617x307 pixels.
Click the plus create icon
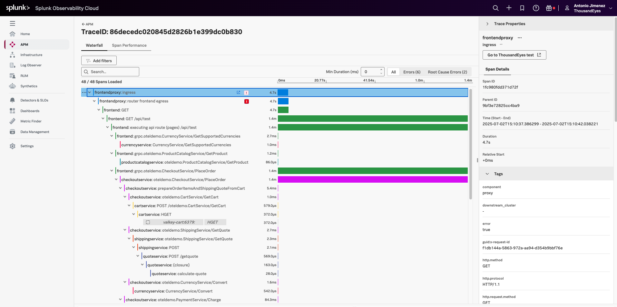pyautogui.click(x=509, y=8)
